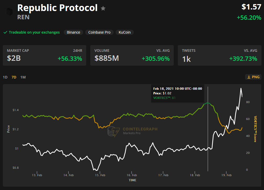Click the Republic Protocol REN logo icon
Image resolution: width=264 pixels, height=190 pixels.
point(9,12)
